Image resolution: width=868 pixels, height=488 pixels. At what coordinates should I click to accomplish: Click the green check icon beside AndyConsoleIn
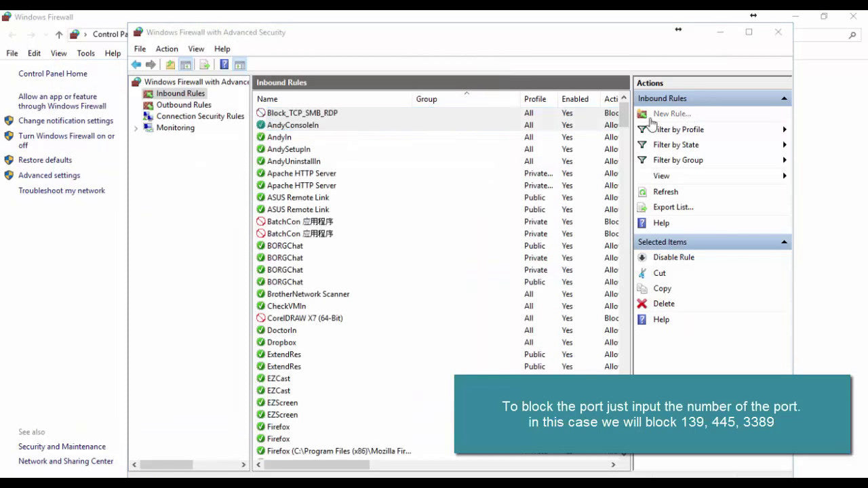(261, 125)
